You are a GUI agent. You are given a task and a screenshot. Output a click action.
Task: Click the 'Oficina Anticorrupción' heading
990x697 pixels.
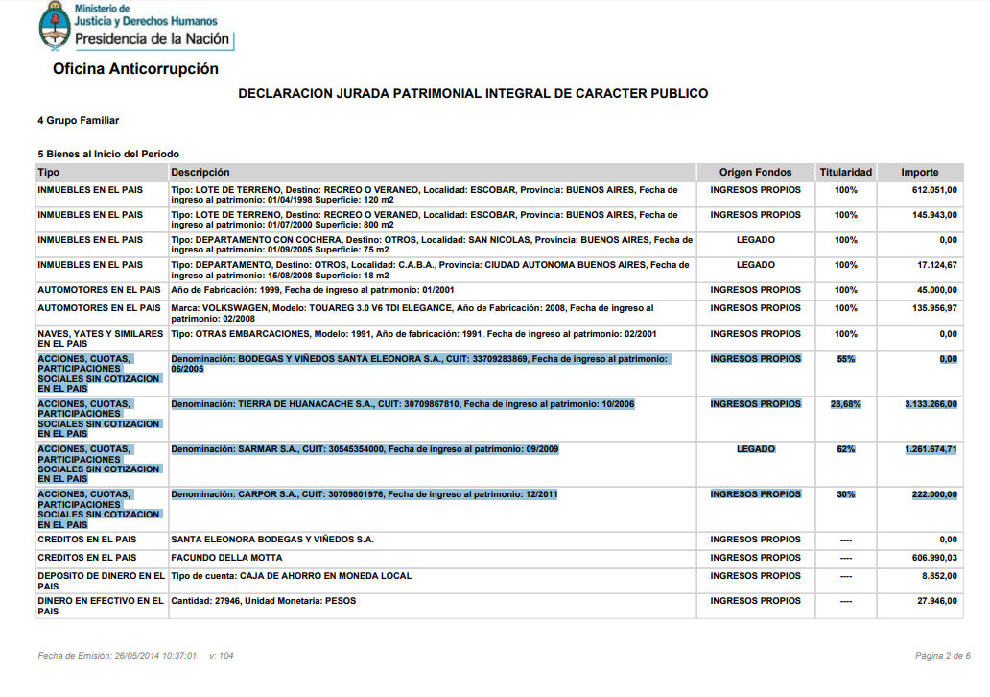(x=135, y=68)
